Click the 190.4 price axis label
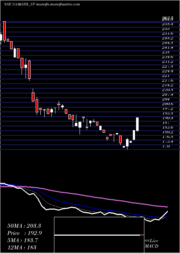Image resolution: width=180 pixels, height=253 pixels. click(168, 118)
